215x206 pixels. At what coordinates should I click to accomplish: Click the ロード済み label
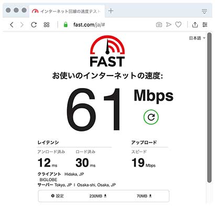[x=85, y=152]
